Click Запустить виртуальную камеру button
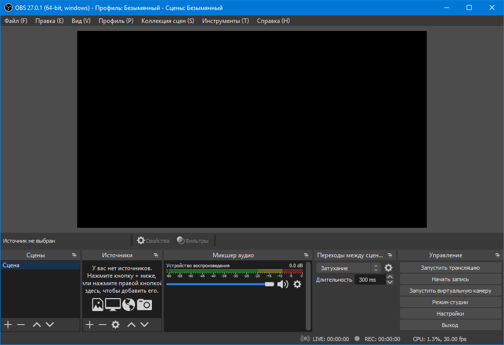 click(x=450, y=291)
